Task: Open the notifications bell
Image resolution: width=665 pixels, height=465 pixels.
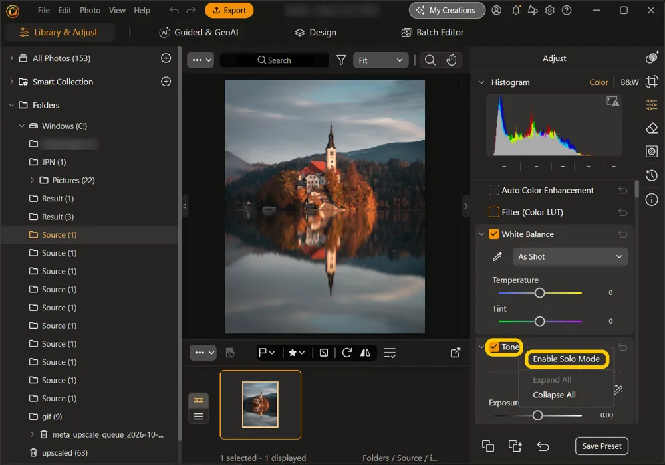Action: 516,10
